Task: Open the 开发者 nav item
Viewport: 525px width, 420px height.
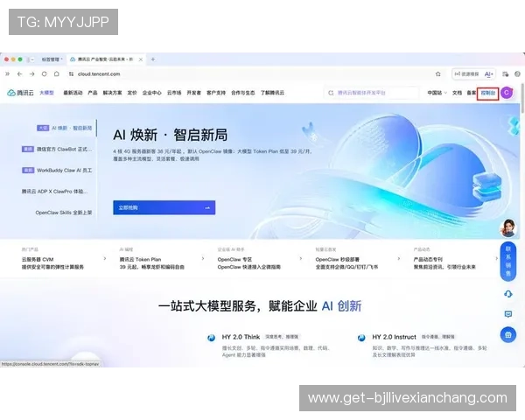Action: (194, 93)
